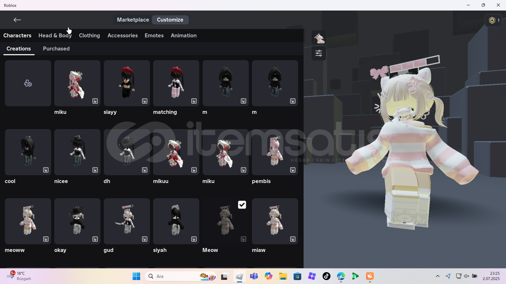506x284 pixels.
Task: Open the Accessories category
Action: click(123, 35)
